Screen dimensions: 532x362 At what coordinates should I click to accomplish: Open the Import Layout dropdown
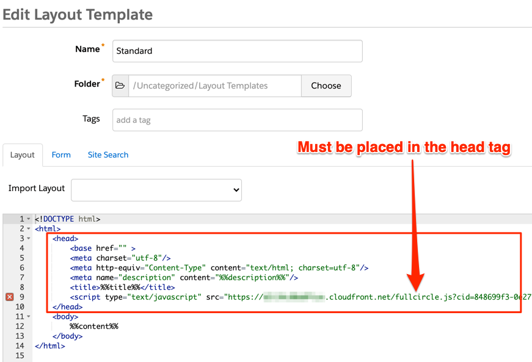[x=156, y=190]
